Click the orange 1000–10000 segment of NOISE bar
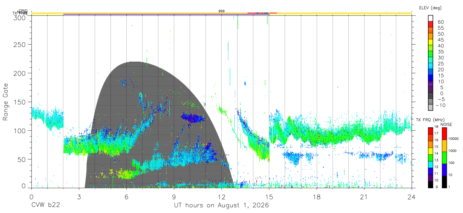The image size is (463, 213). tap(445, 145)
